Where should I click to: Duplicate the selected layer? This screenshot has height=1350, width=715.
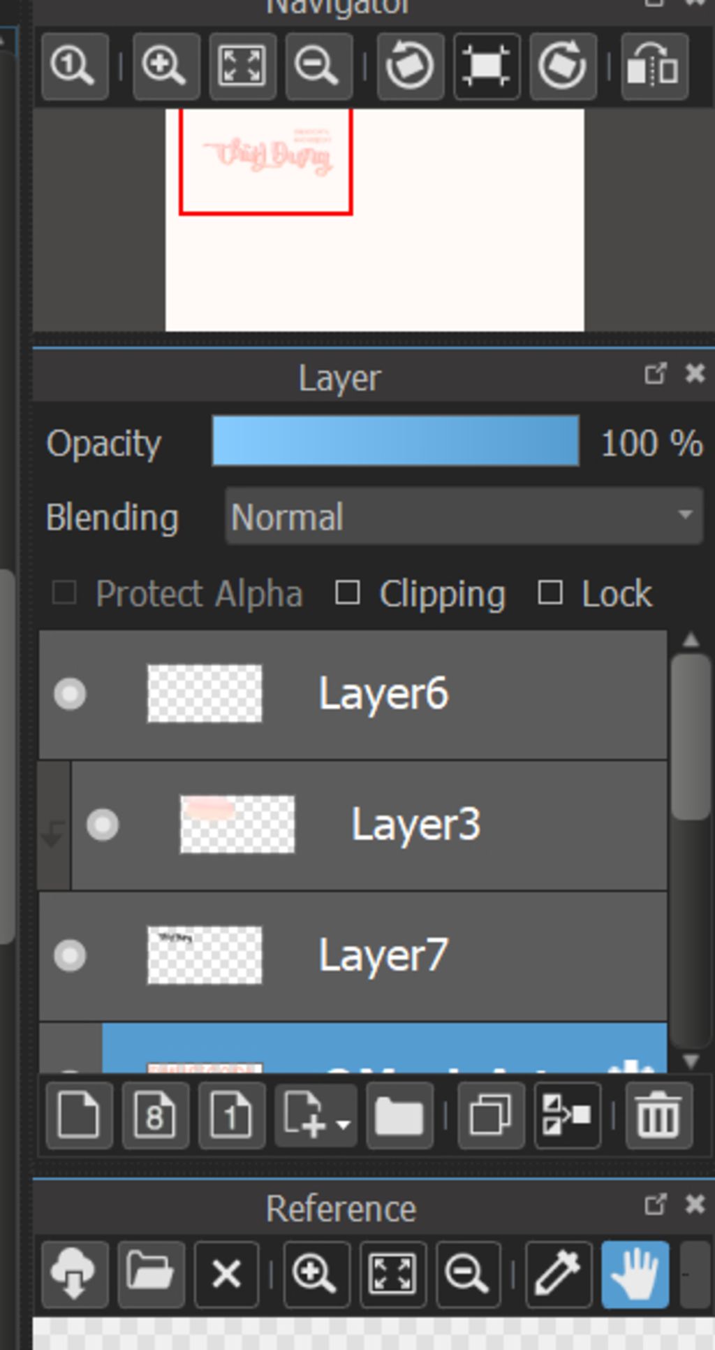coord(491,1116)
